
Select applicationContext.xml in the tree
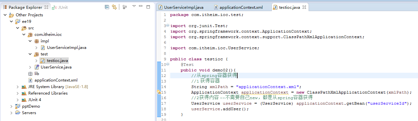[x=56, y=80]
